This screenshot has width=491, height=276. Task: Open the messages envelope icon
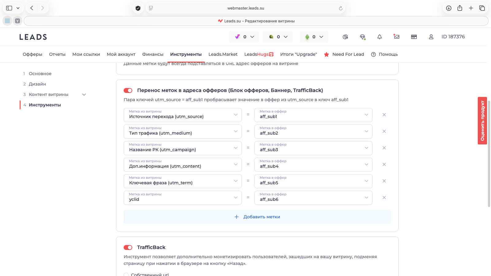(x=396, y=36)
